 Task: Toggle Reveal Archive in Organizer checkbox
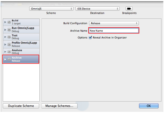pos(90,37)
